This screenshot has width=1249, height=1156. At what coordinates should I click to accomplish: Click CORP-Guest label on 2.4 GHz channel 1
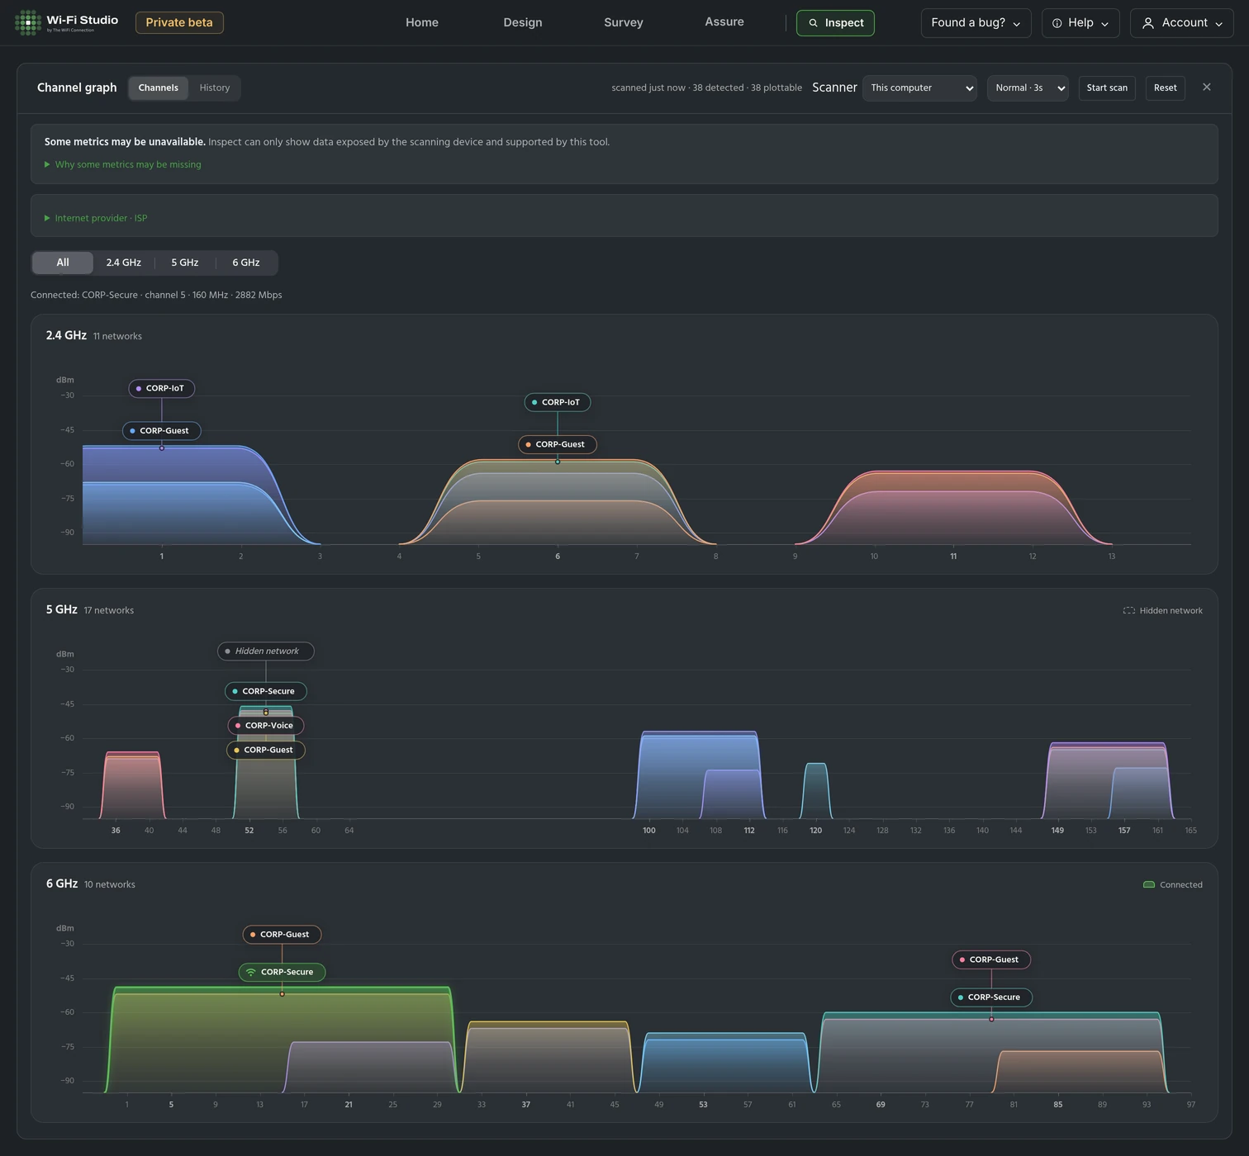click(162, 430)
